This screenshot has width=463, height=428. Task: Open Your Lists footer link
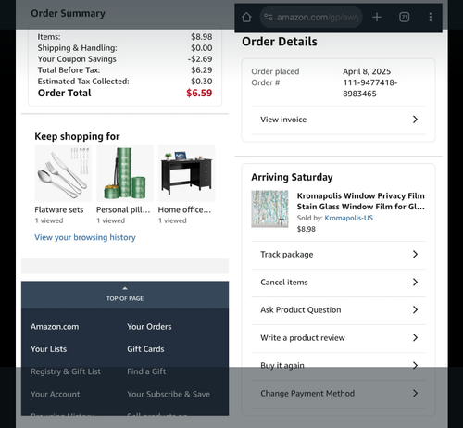48,349
